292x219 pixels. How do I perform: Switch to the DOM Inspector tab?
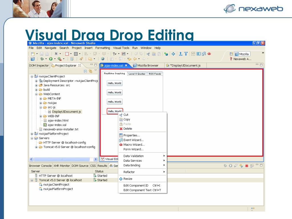point(39,66)
